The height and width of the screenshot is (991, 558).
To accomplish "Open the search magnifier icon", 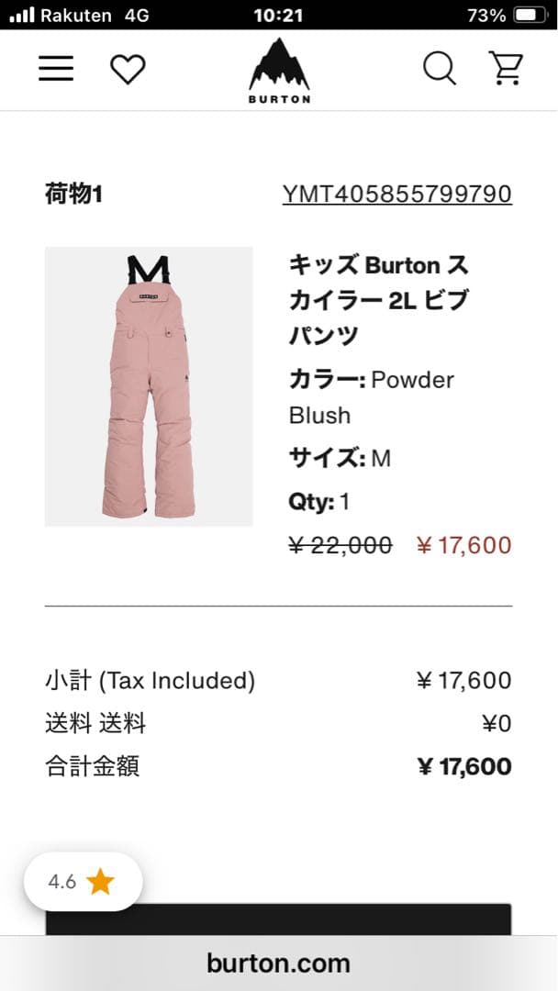I will (439, 68).
